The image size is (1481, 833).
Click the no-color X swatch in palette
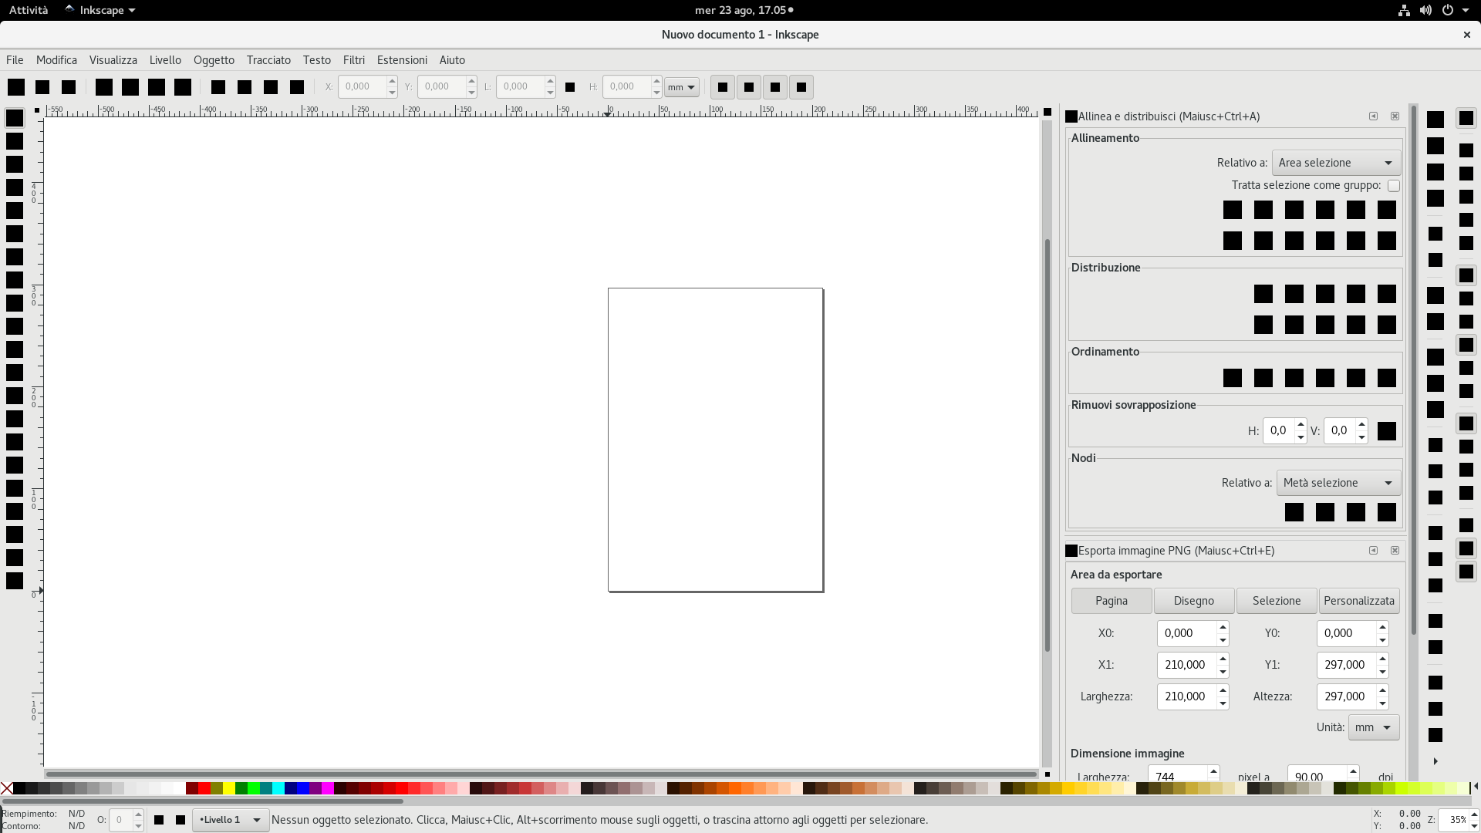[7, 787]
